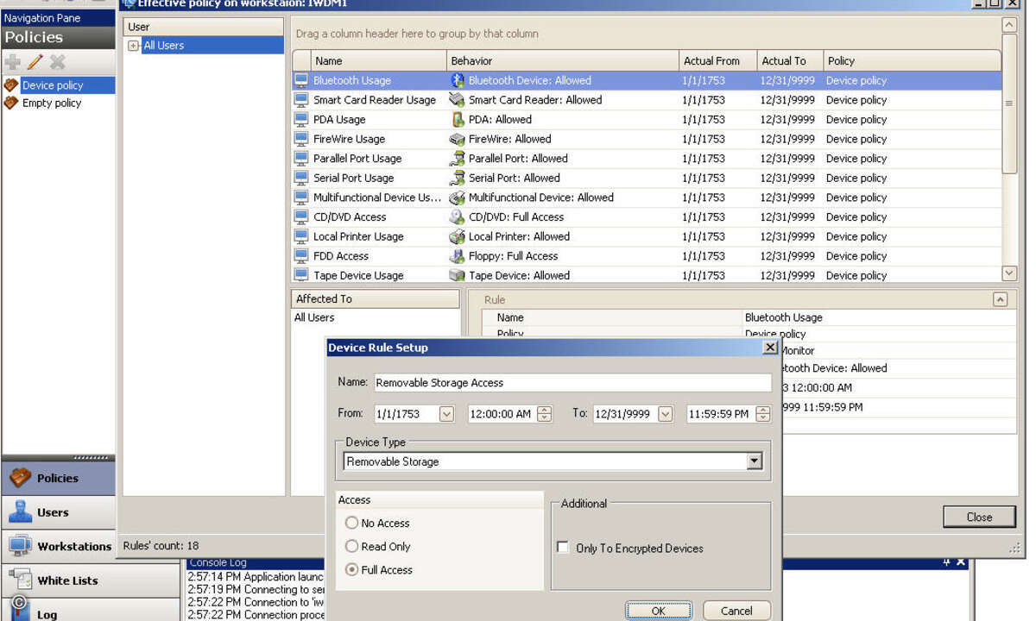Screen dimensions: 1036x621
Task: Click the rules list scroll up arrow
Action: click(x=1009, y=26)
